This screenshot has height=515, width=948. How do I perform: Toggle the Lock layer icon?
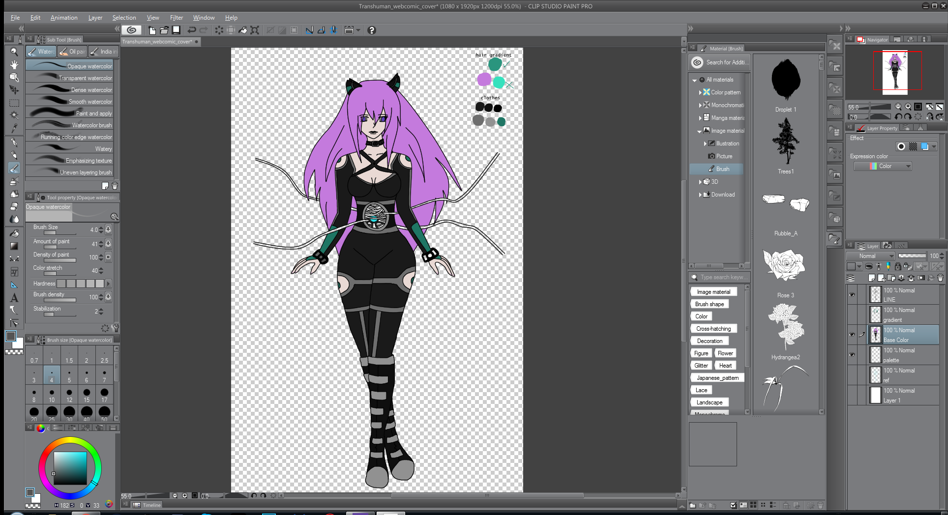coord(898,266)
